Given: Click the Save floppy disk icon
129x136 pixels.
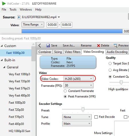Looking at the screenshot, I should [x=48, y=46].
